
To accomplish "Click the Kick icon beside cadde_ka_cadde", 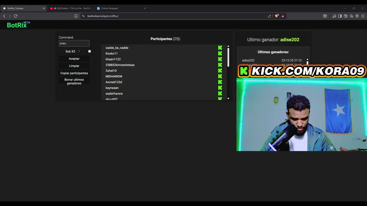I will click(220, 48).
